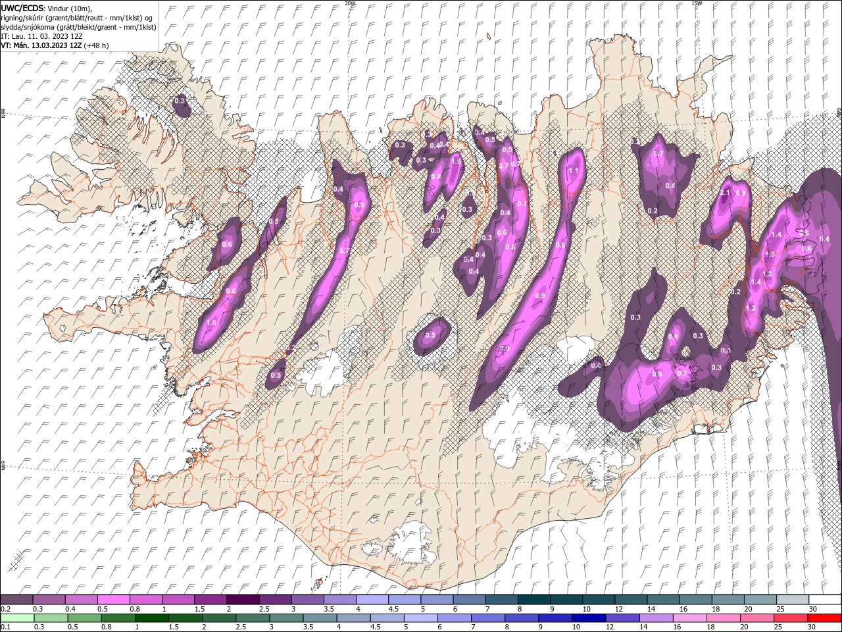The width and height of the screenshot is (842, 632).
Task: Select the pure red 30 swatch in the rain scale
Action: pyautogui.click(x=825, y=618)
